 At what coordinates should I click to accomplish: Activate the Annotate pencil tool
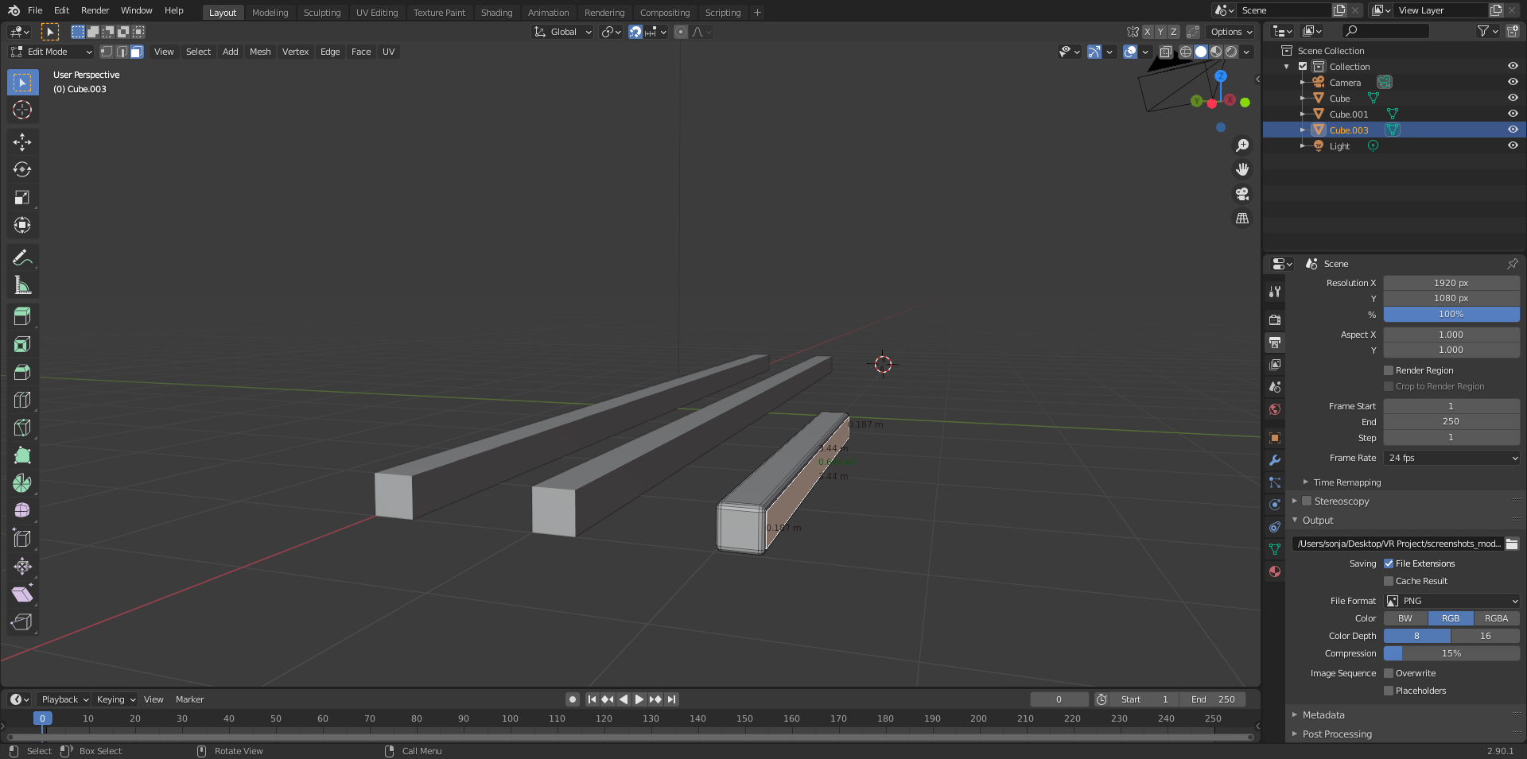[22, 258]
